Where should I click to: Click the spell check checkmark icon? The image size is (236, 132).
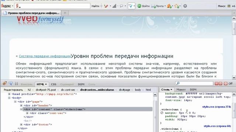(131, 6)
